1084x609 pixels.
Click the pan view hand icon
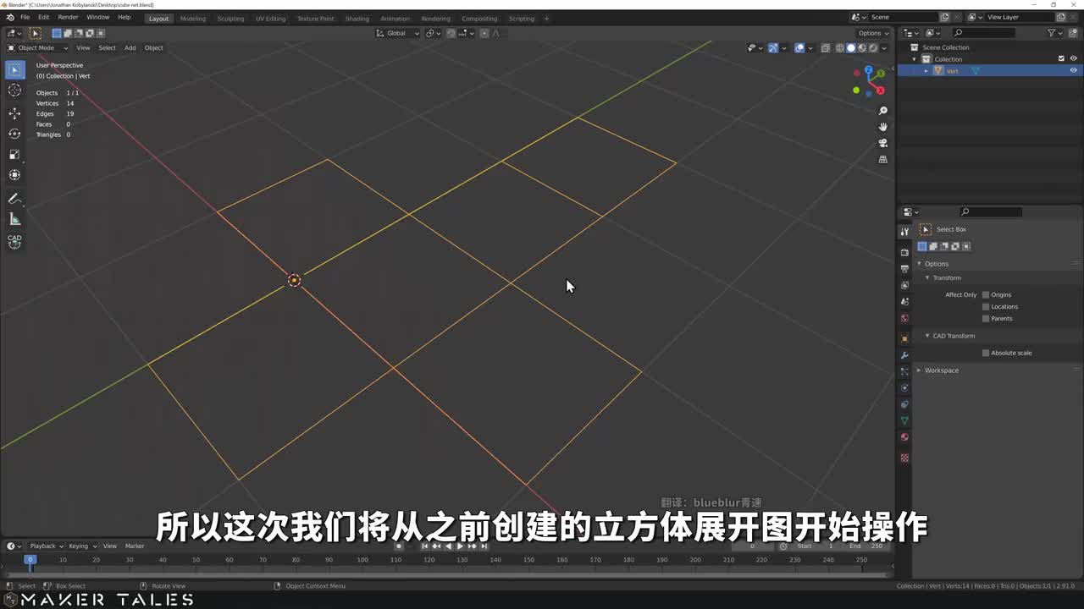pyautogui.click(x=882, y=127)
